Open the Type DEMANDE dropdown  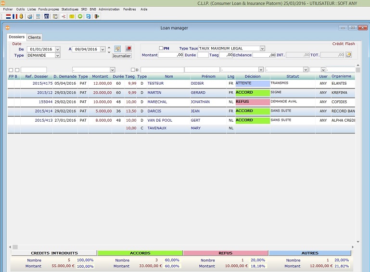click(x=57, y=56)
